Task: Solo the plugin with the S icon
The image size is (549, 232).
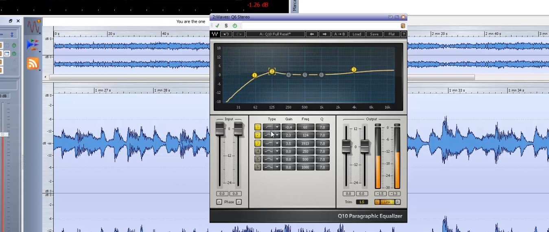Action: coord(226,26)
